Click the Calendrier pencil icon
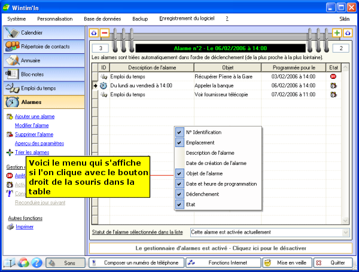Image resolution: width=359 pixels, height=272 pixels. click(x=12, y=33)
